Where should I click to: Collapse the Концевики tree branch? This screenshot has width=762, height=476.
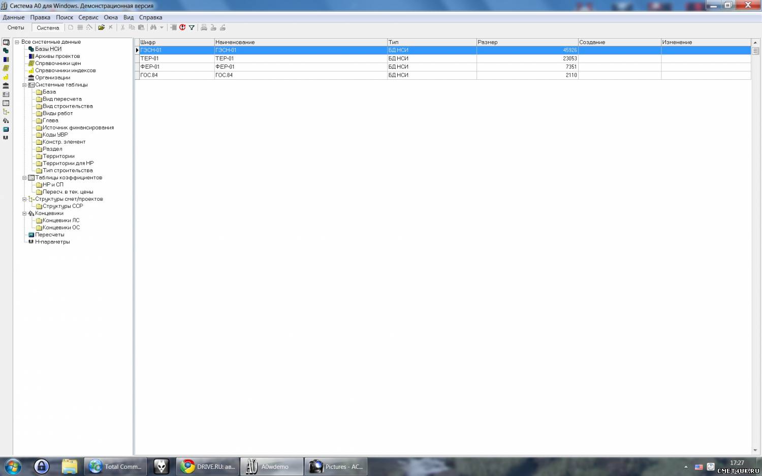pos(24,213)
